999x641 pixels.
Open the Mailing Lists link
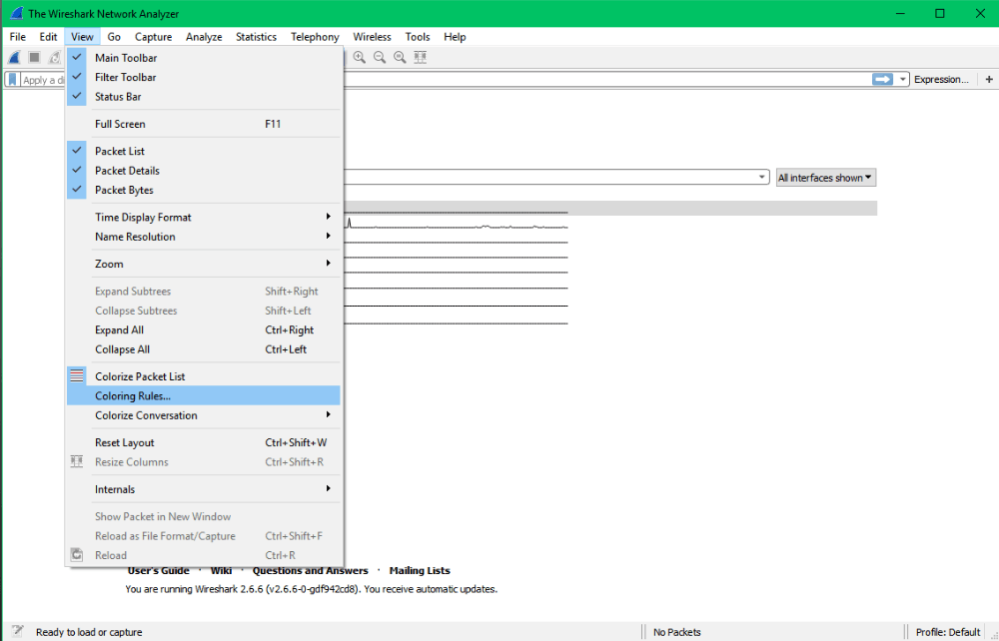tap(420, 571)
